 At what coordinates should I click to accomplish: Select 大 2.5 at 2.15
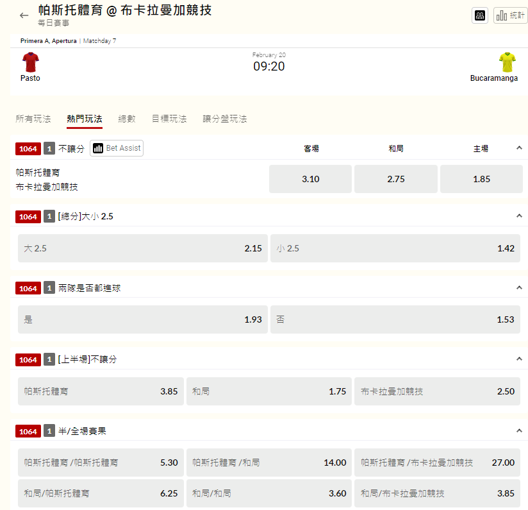[x=143, y=248]
